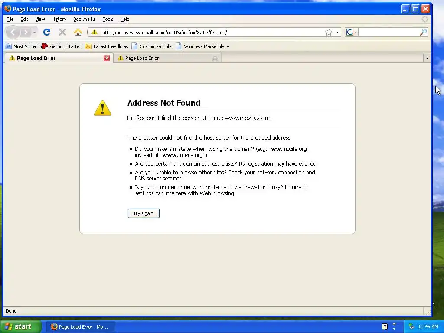Close the second Page Load Error tab
Viewport: 444px width, 333px height.
coord(215,58)
